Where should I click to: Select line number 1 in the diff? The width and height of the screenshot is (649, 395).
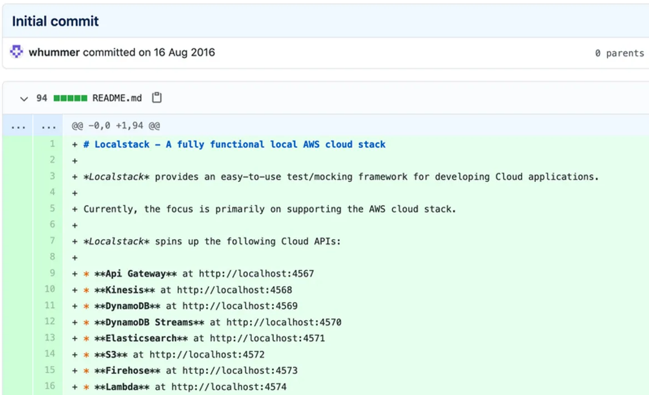(52, 144)
